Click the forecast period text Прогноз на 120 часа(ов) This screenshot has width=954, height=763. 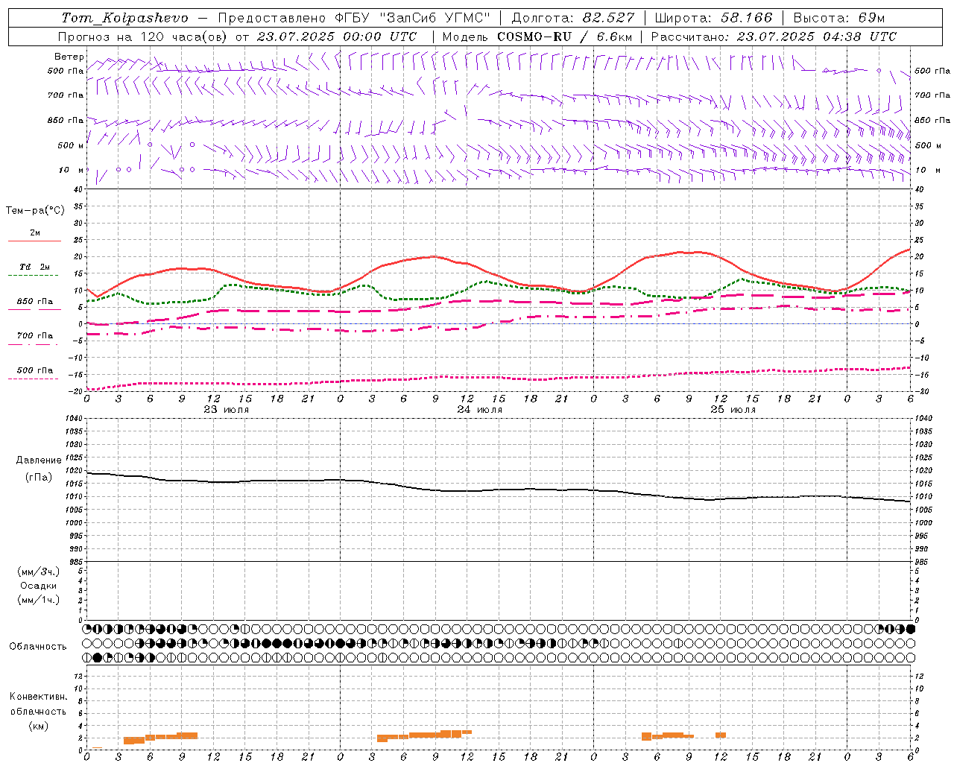coord(143,37)
